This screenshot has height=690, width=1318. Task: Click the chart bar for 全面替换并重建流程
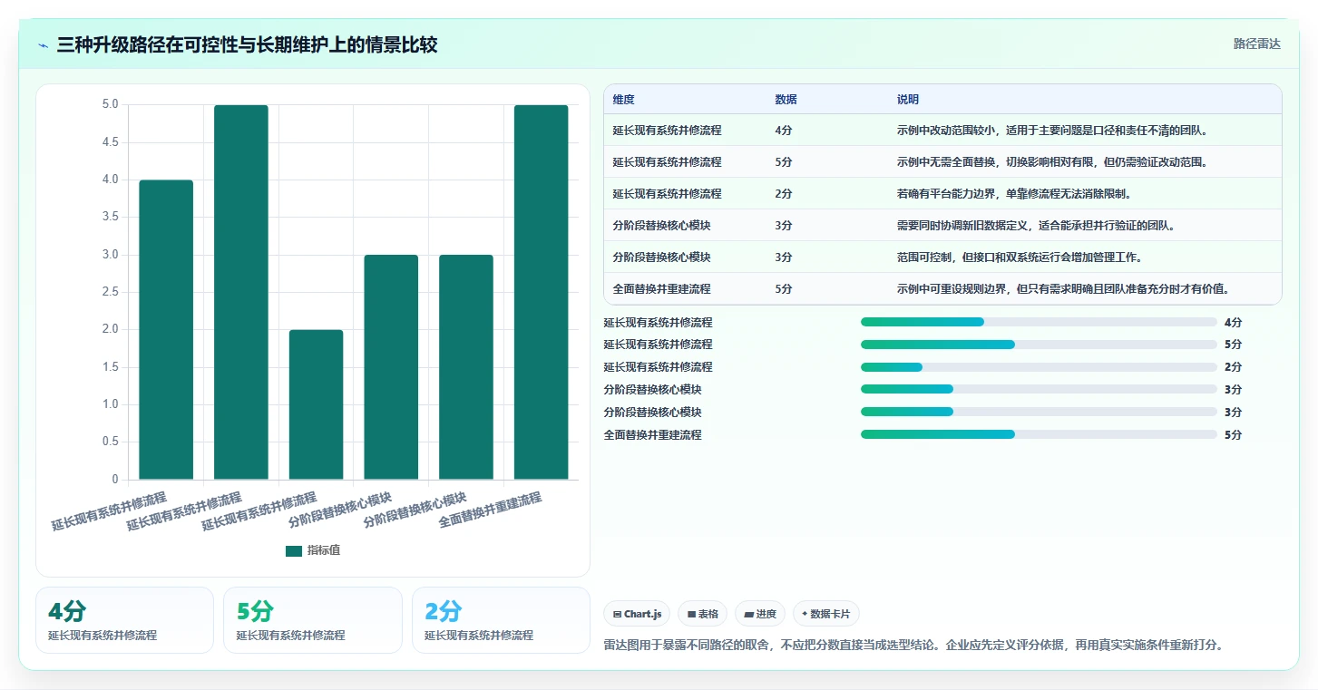pyautogui.click(x=541, y=292)
